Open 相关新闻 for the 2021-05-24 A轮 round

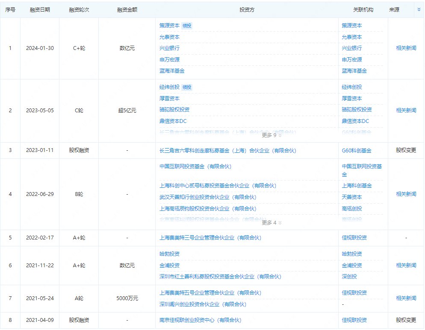click(x=406, y=298)
